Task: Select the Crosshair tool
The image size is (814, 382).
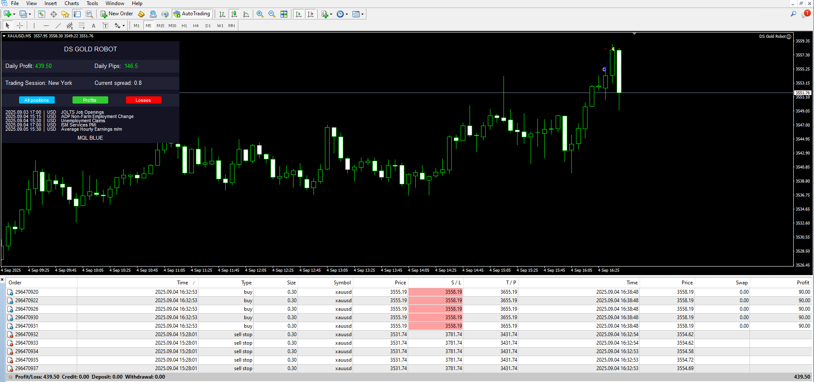Action: click(x=20, y=25)
